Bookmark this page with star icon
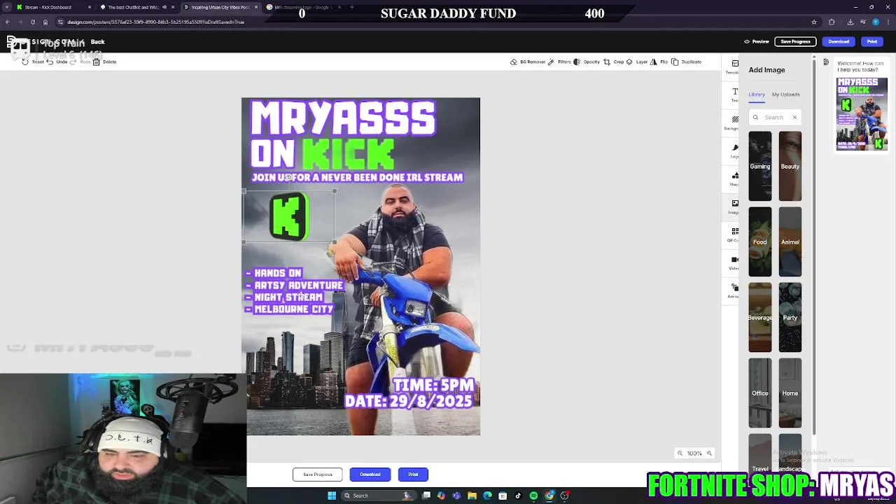The image size is (896, 504). click(x=813, y=22)
